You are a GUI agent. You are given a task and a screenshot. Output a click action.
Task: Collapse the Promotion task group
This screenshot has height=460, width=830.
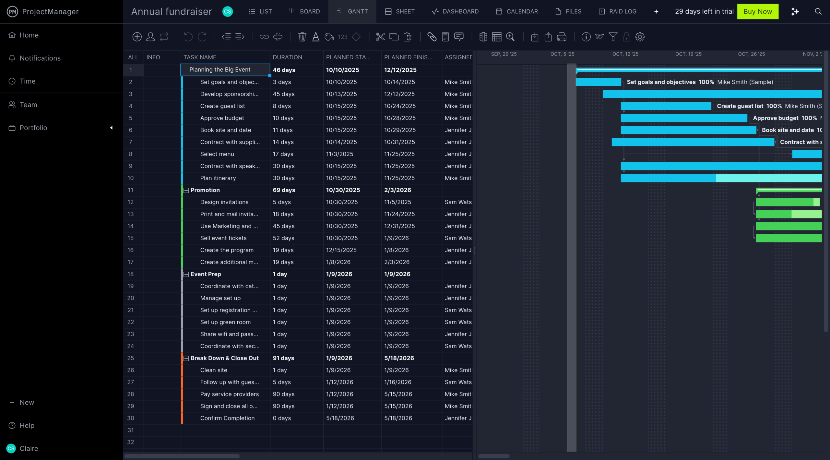[186, 190]
